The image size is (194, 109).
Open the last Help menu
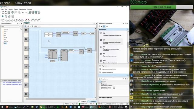click(x=29, y=9)
